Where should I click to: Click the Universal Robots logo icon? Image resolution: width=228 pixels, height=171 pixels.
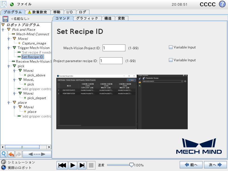pyautogui.click(x=3, y=4)
